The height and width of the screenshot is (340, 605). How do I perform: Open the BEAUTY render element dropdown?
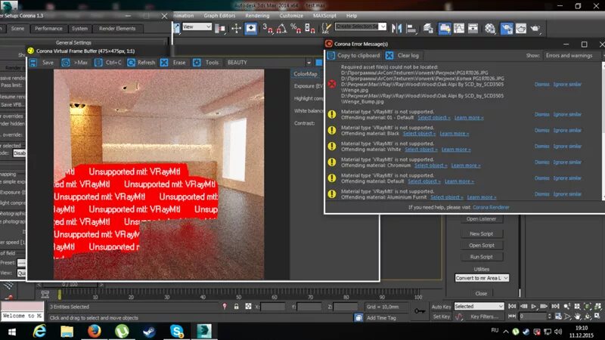pos(268,63)
